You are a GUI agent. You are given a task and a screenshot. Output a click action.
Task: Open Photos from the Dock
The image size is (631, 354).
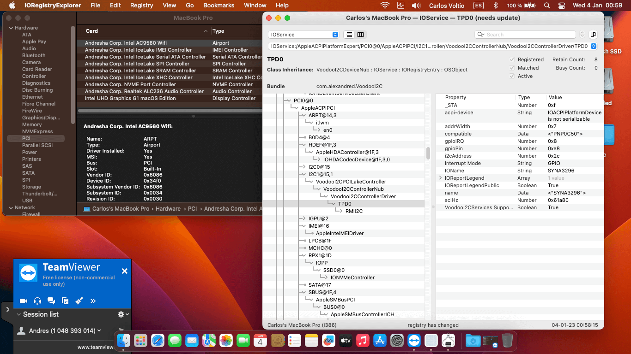(226, 341)
